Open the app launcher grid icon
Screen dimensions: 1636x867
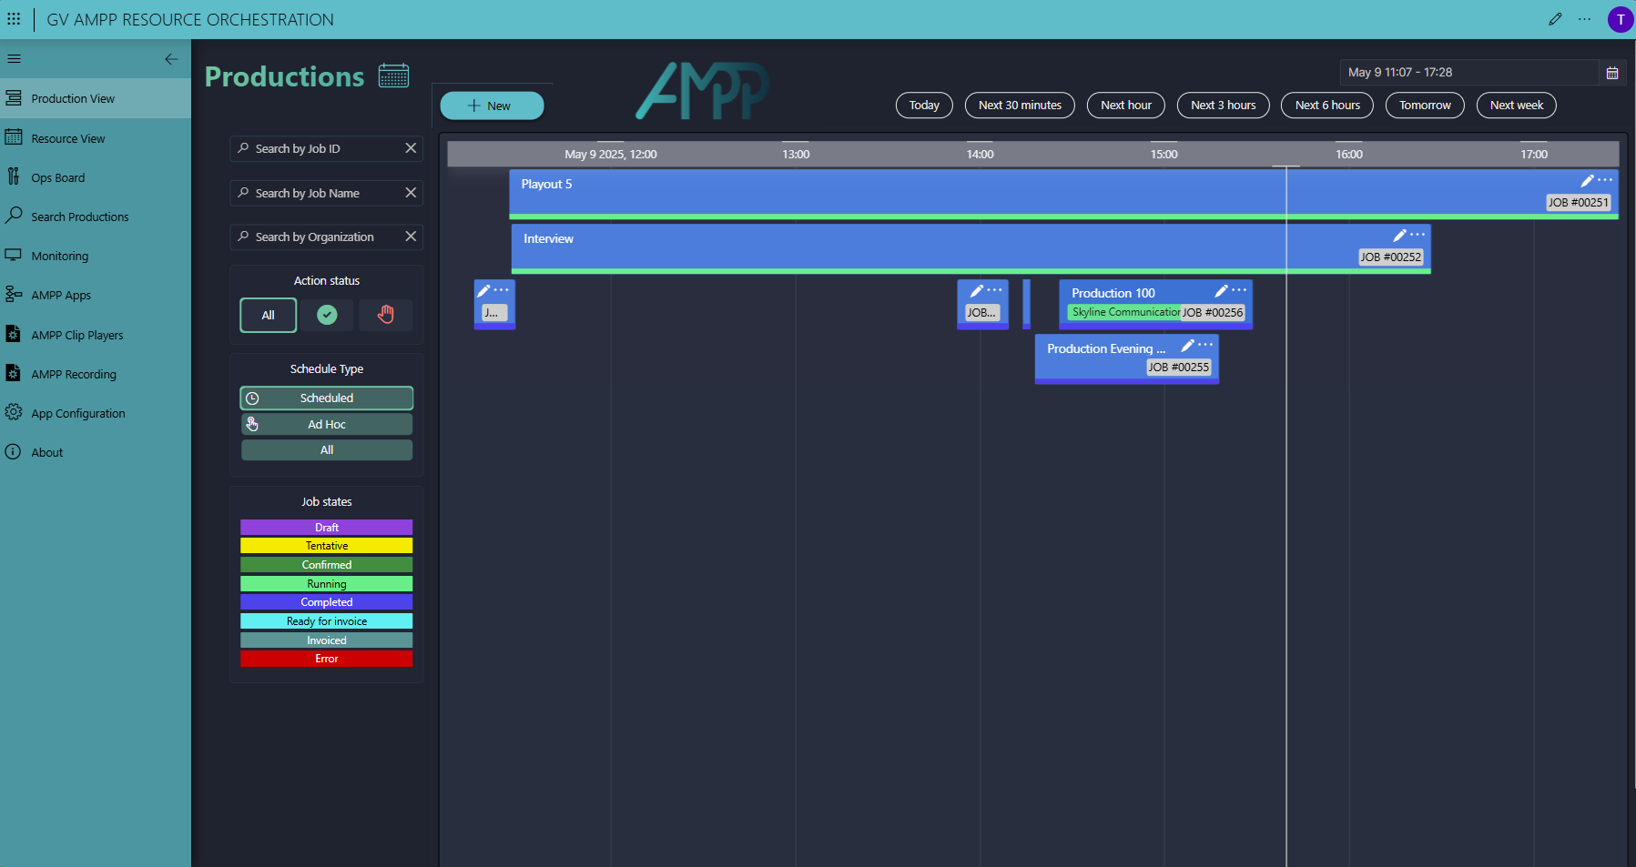[14, 19]
